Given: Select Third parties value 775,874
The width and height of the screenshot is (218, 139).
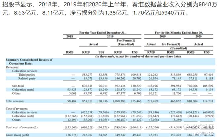Looking at the screenshot, I should click(x=120, y=75).
